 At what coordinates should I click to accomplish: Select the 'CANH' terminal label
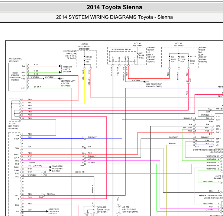[16, 167]
